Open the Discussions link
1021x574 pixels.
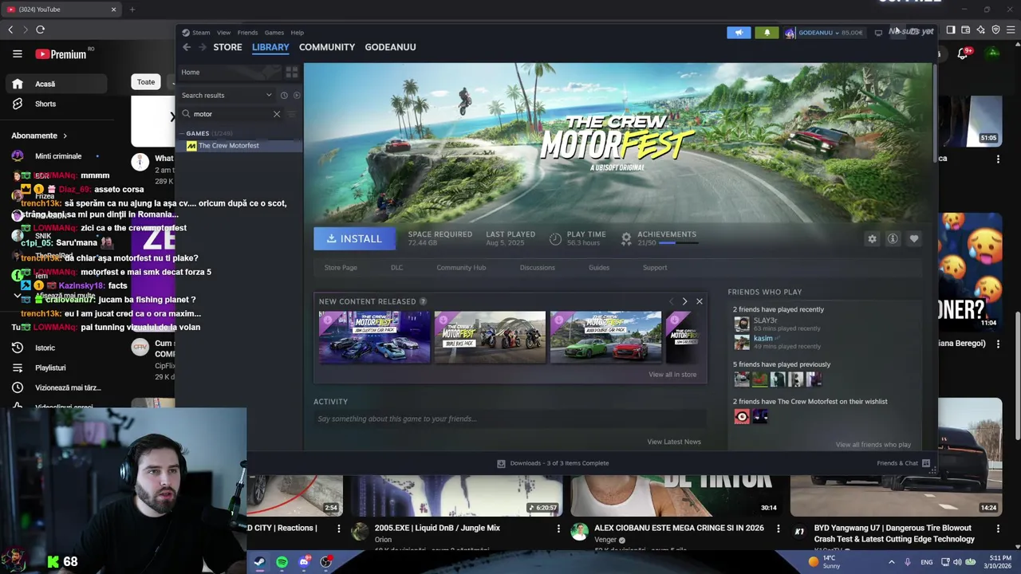(537, 268)
